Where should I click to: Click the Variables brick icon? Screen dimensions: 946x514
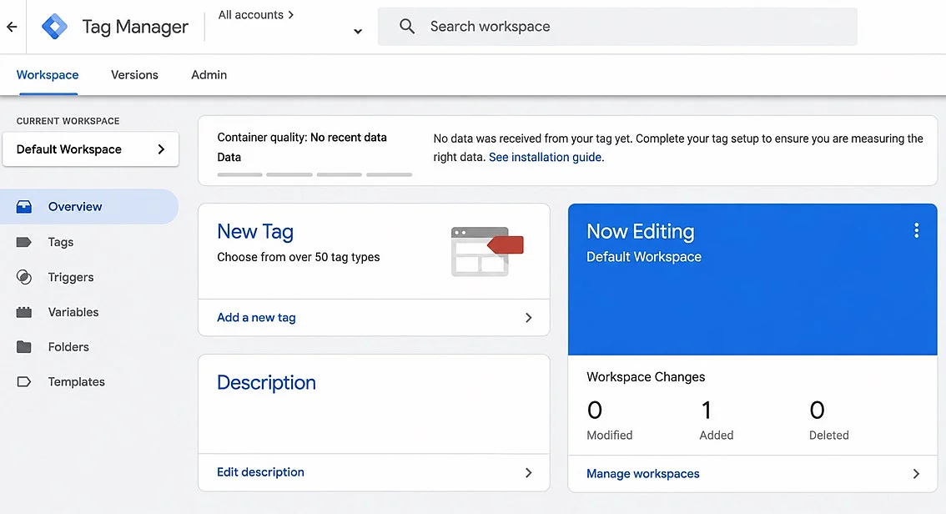click(24, 312)
